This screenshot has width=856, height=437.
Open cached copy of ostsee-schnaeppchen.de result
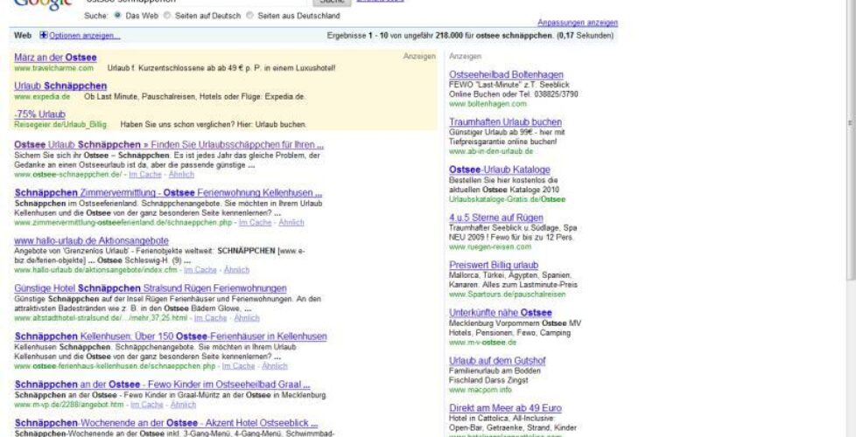[145, 175]
